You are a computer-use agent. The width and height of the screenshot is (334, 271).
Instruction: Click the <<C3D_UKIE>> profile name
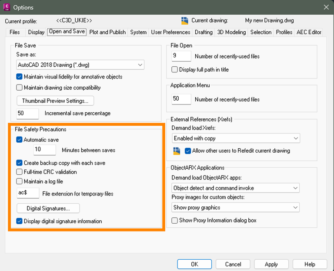[x=74, y=20]
